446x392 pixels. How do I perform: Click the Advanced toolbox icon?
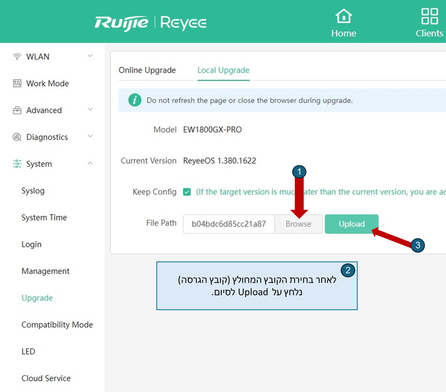point(17,110)
